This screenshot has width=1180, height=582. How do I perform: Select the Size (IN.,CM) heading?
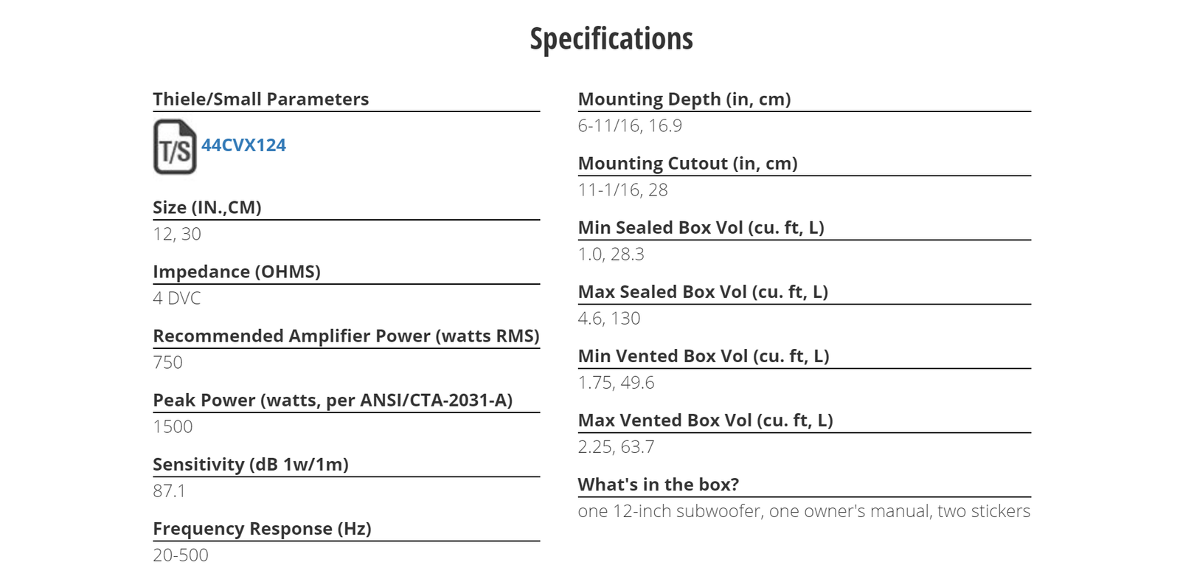pos(207,207)
